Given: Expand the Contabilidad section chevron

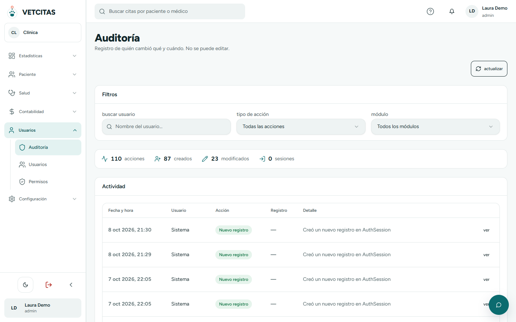Looking at the screenshot, I should pyautogui.click(x=75, y=112).
